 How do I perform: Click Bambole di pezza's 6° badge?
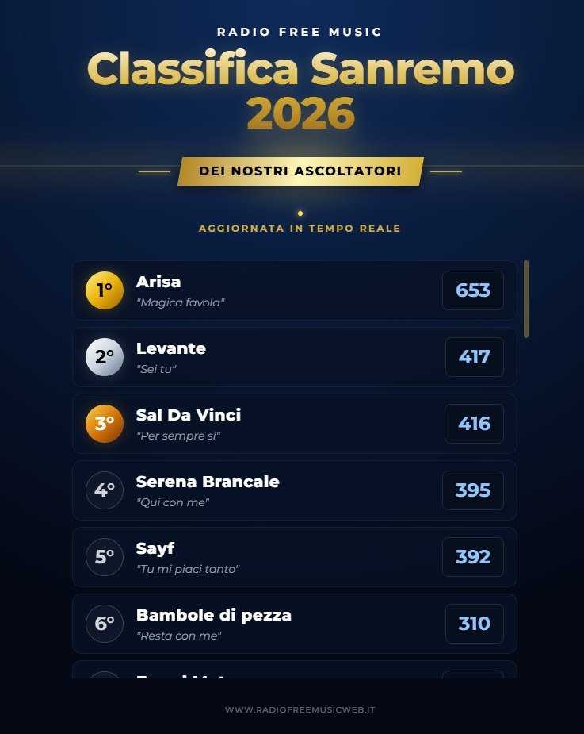[105, 624]
